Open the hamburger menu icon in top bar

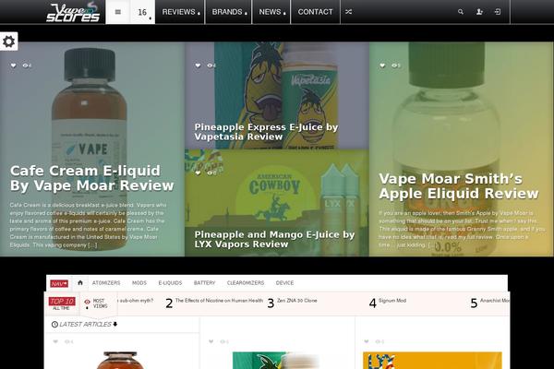[x=118, y=12]
